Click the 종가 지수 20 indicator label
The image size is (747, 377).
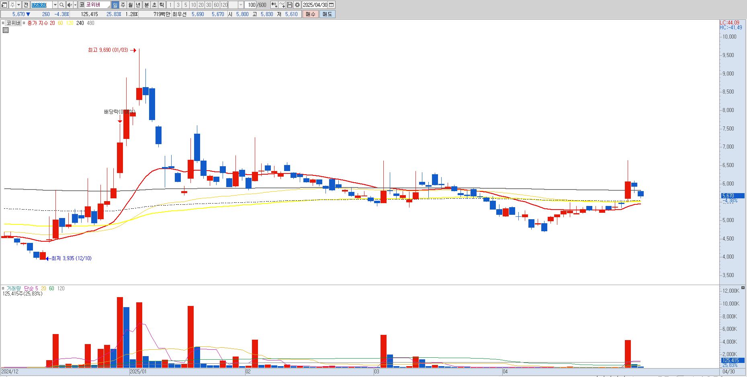tap(41, 23)
